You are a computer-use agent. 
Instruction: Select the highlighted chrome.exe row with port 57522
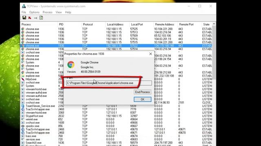point(116,46)
